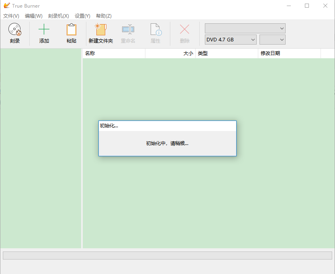Click the 新建文件夹 (New Folder) icon
The height and width of the screenshot is (274, 335).
(x=101, y=29)
